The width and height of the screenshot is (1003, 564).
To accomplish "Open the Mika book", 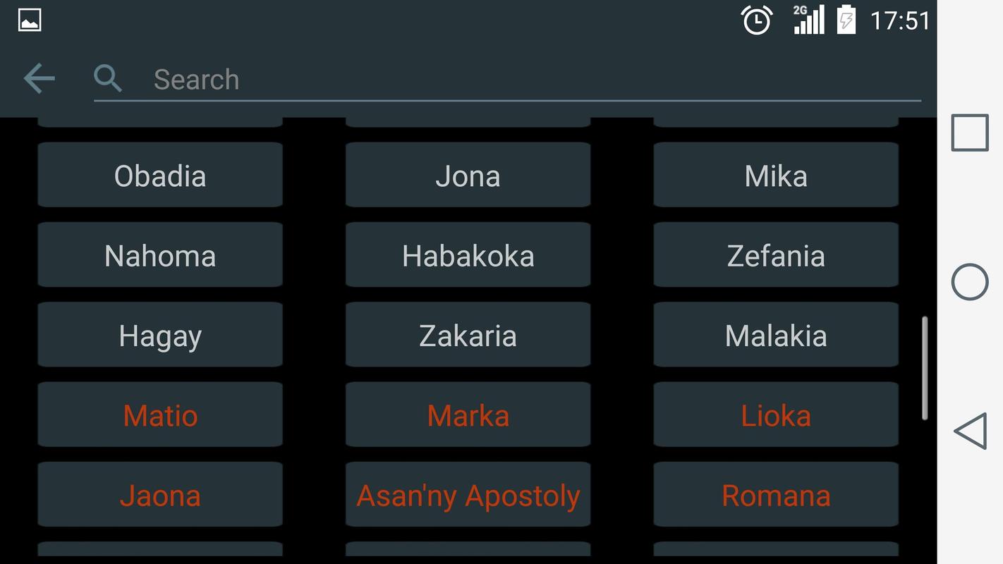I will coord(776,176).
